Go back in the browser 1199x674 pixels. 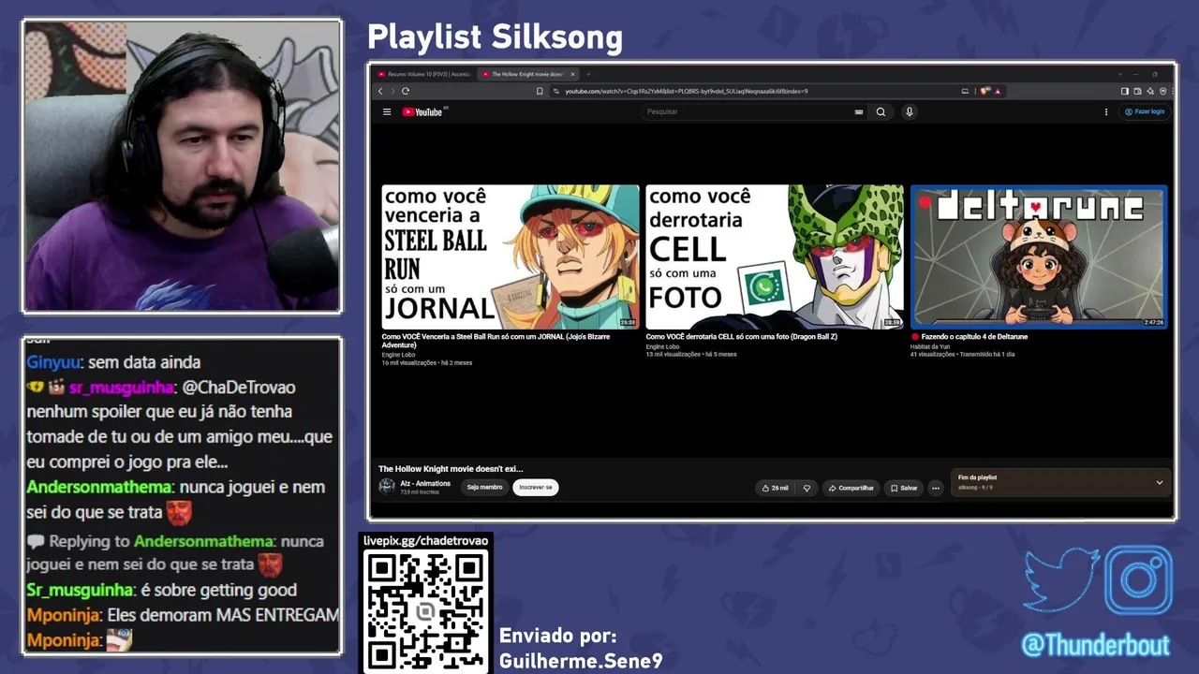[x=380, y=91]
